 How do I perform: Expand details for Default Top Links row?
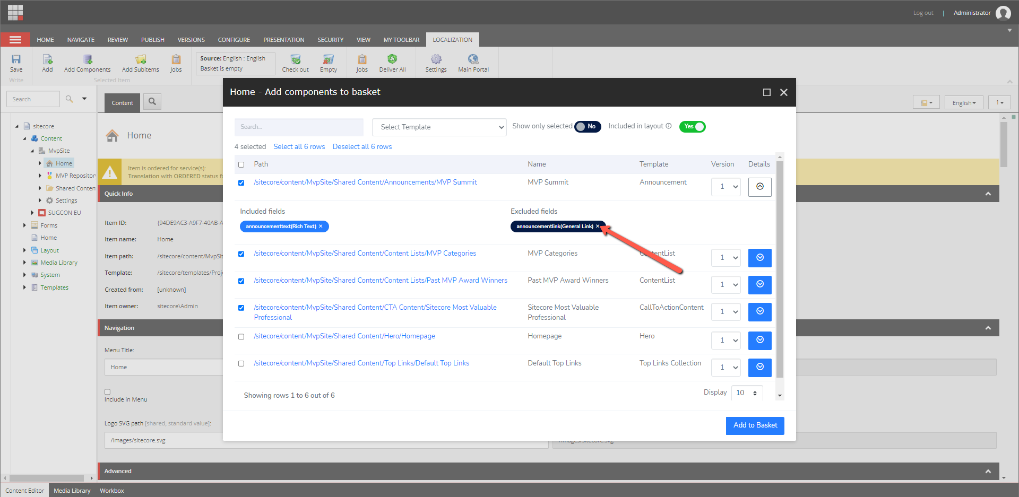point(759,368)
